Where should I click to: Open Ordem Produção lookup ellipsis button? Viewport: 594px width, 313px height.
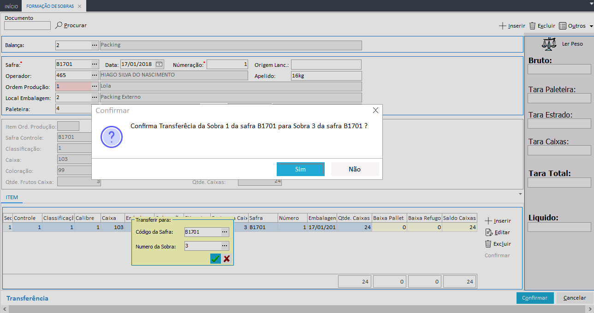pos(95,86)
